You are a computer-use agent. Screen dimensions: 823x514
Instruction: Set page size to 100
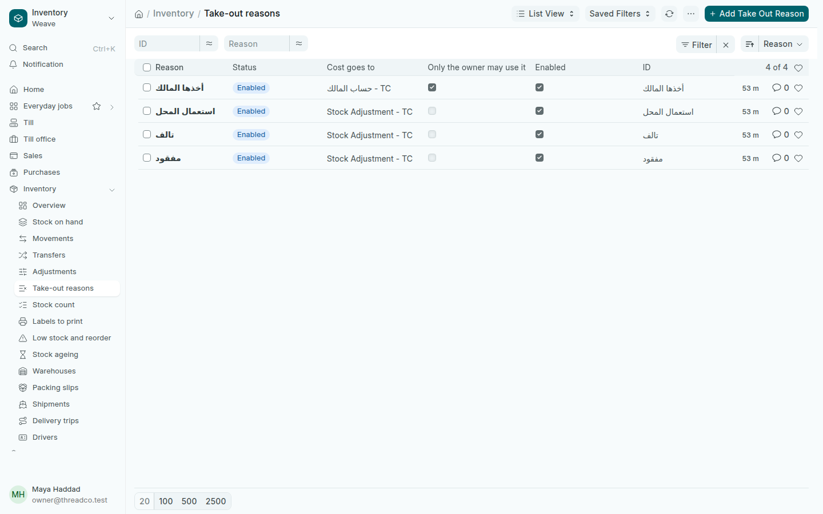pos(166,501)
